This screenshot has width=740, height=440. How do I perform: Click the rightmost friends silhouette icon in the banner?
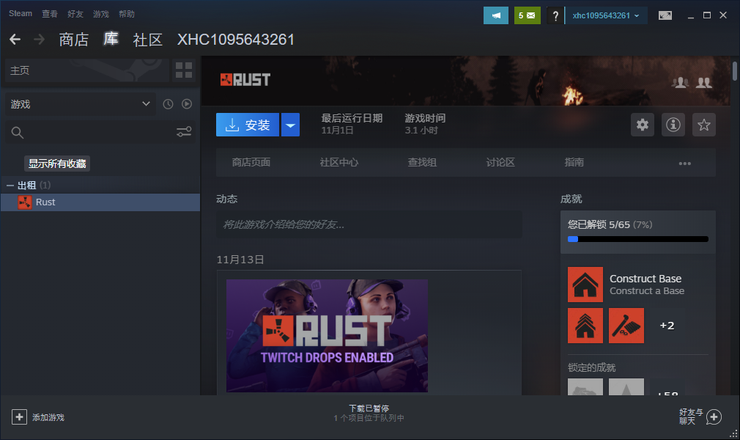coord(703,83)
